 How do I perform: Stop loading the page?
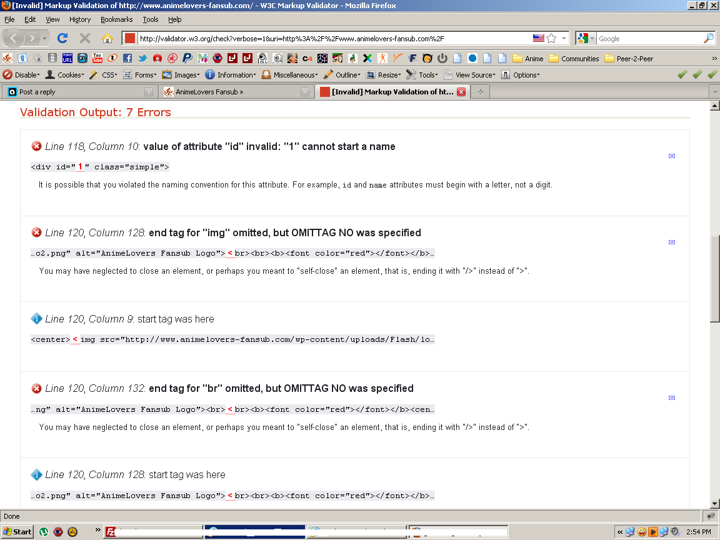[85, 38]
